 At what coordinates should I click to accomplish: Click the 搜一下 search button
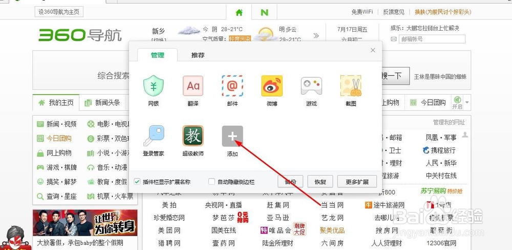coord(395,76)
